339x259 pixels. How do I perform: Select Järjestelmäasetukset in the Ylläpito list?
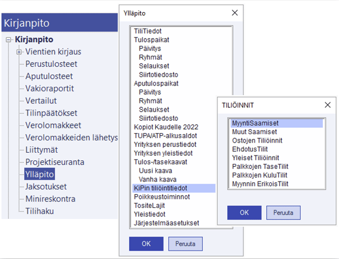pyautogui.click(x=166, y=223)
